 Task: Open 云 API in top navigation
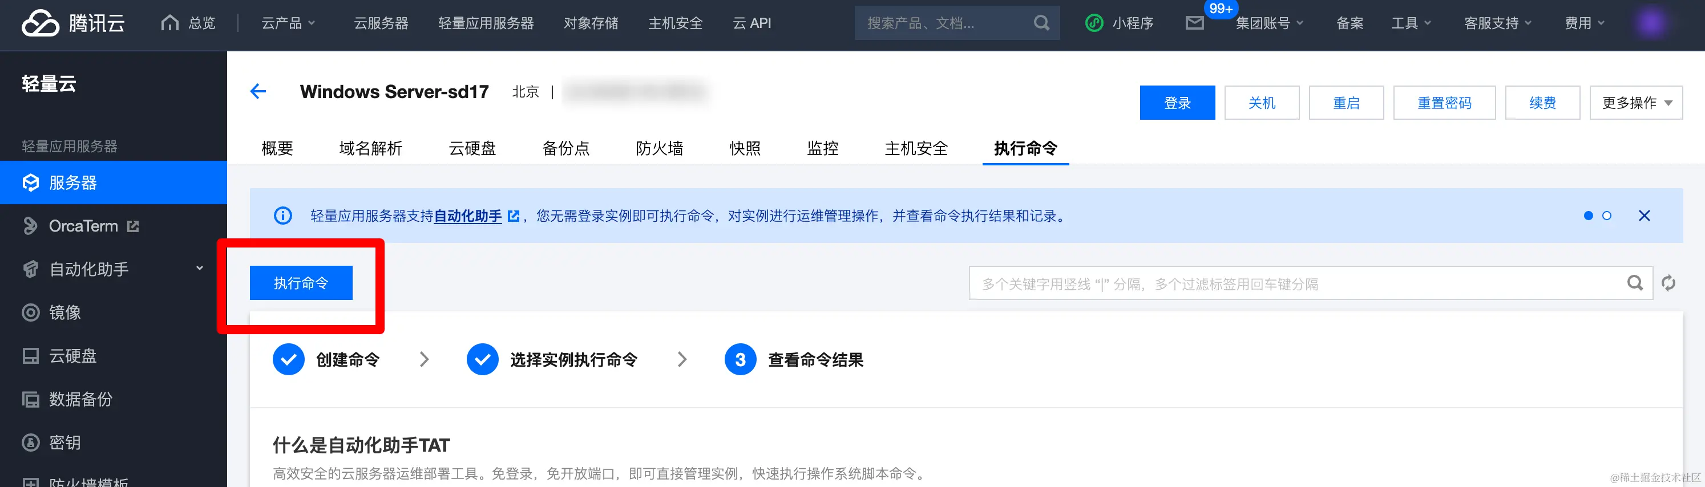coord(752,23)
